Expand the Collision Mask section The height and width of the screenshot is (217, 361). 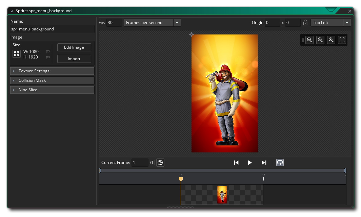point(52,80)
